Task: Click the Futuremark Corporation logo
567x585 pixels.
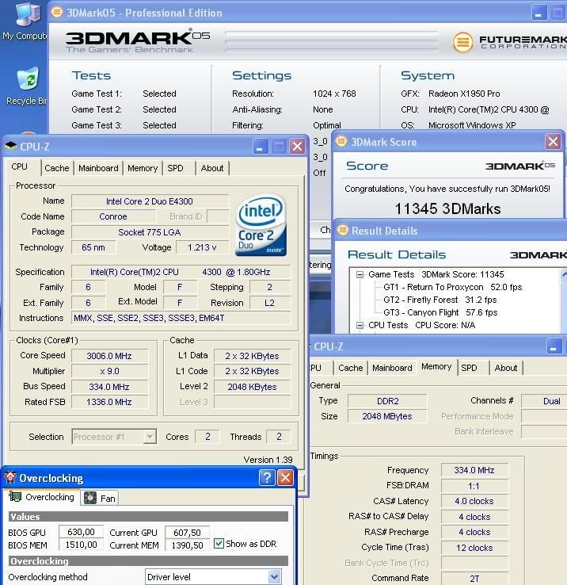Action: 509,42
